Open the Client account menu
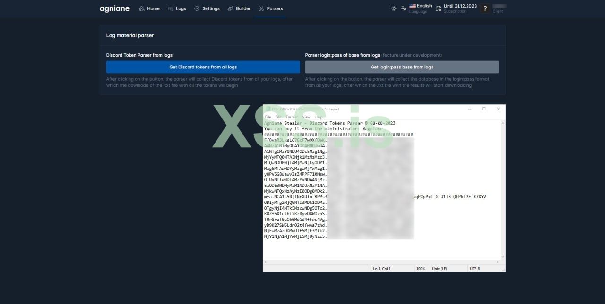605x304 pixels. 499,8
